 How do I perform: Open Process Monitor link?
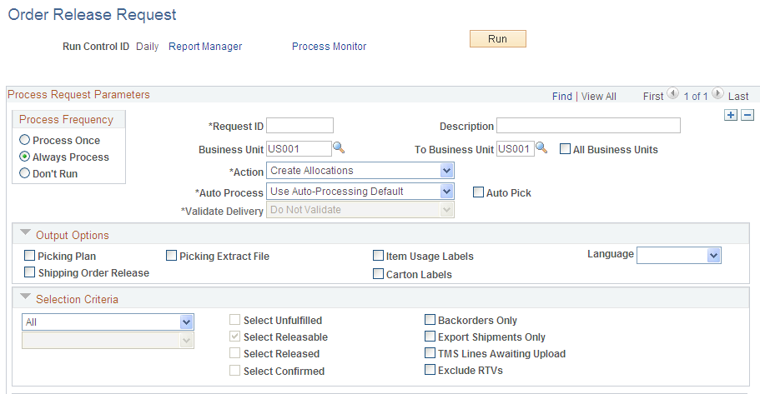click(x=329, y=47)
